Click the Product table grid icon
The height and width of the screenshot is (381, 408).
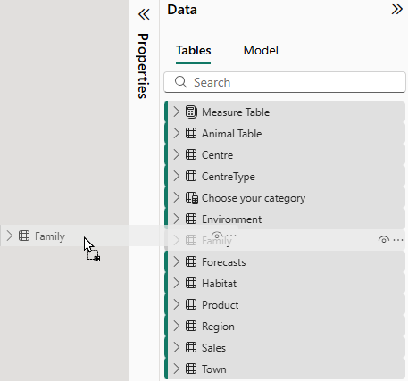(191, 305)
